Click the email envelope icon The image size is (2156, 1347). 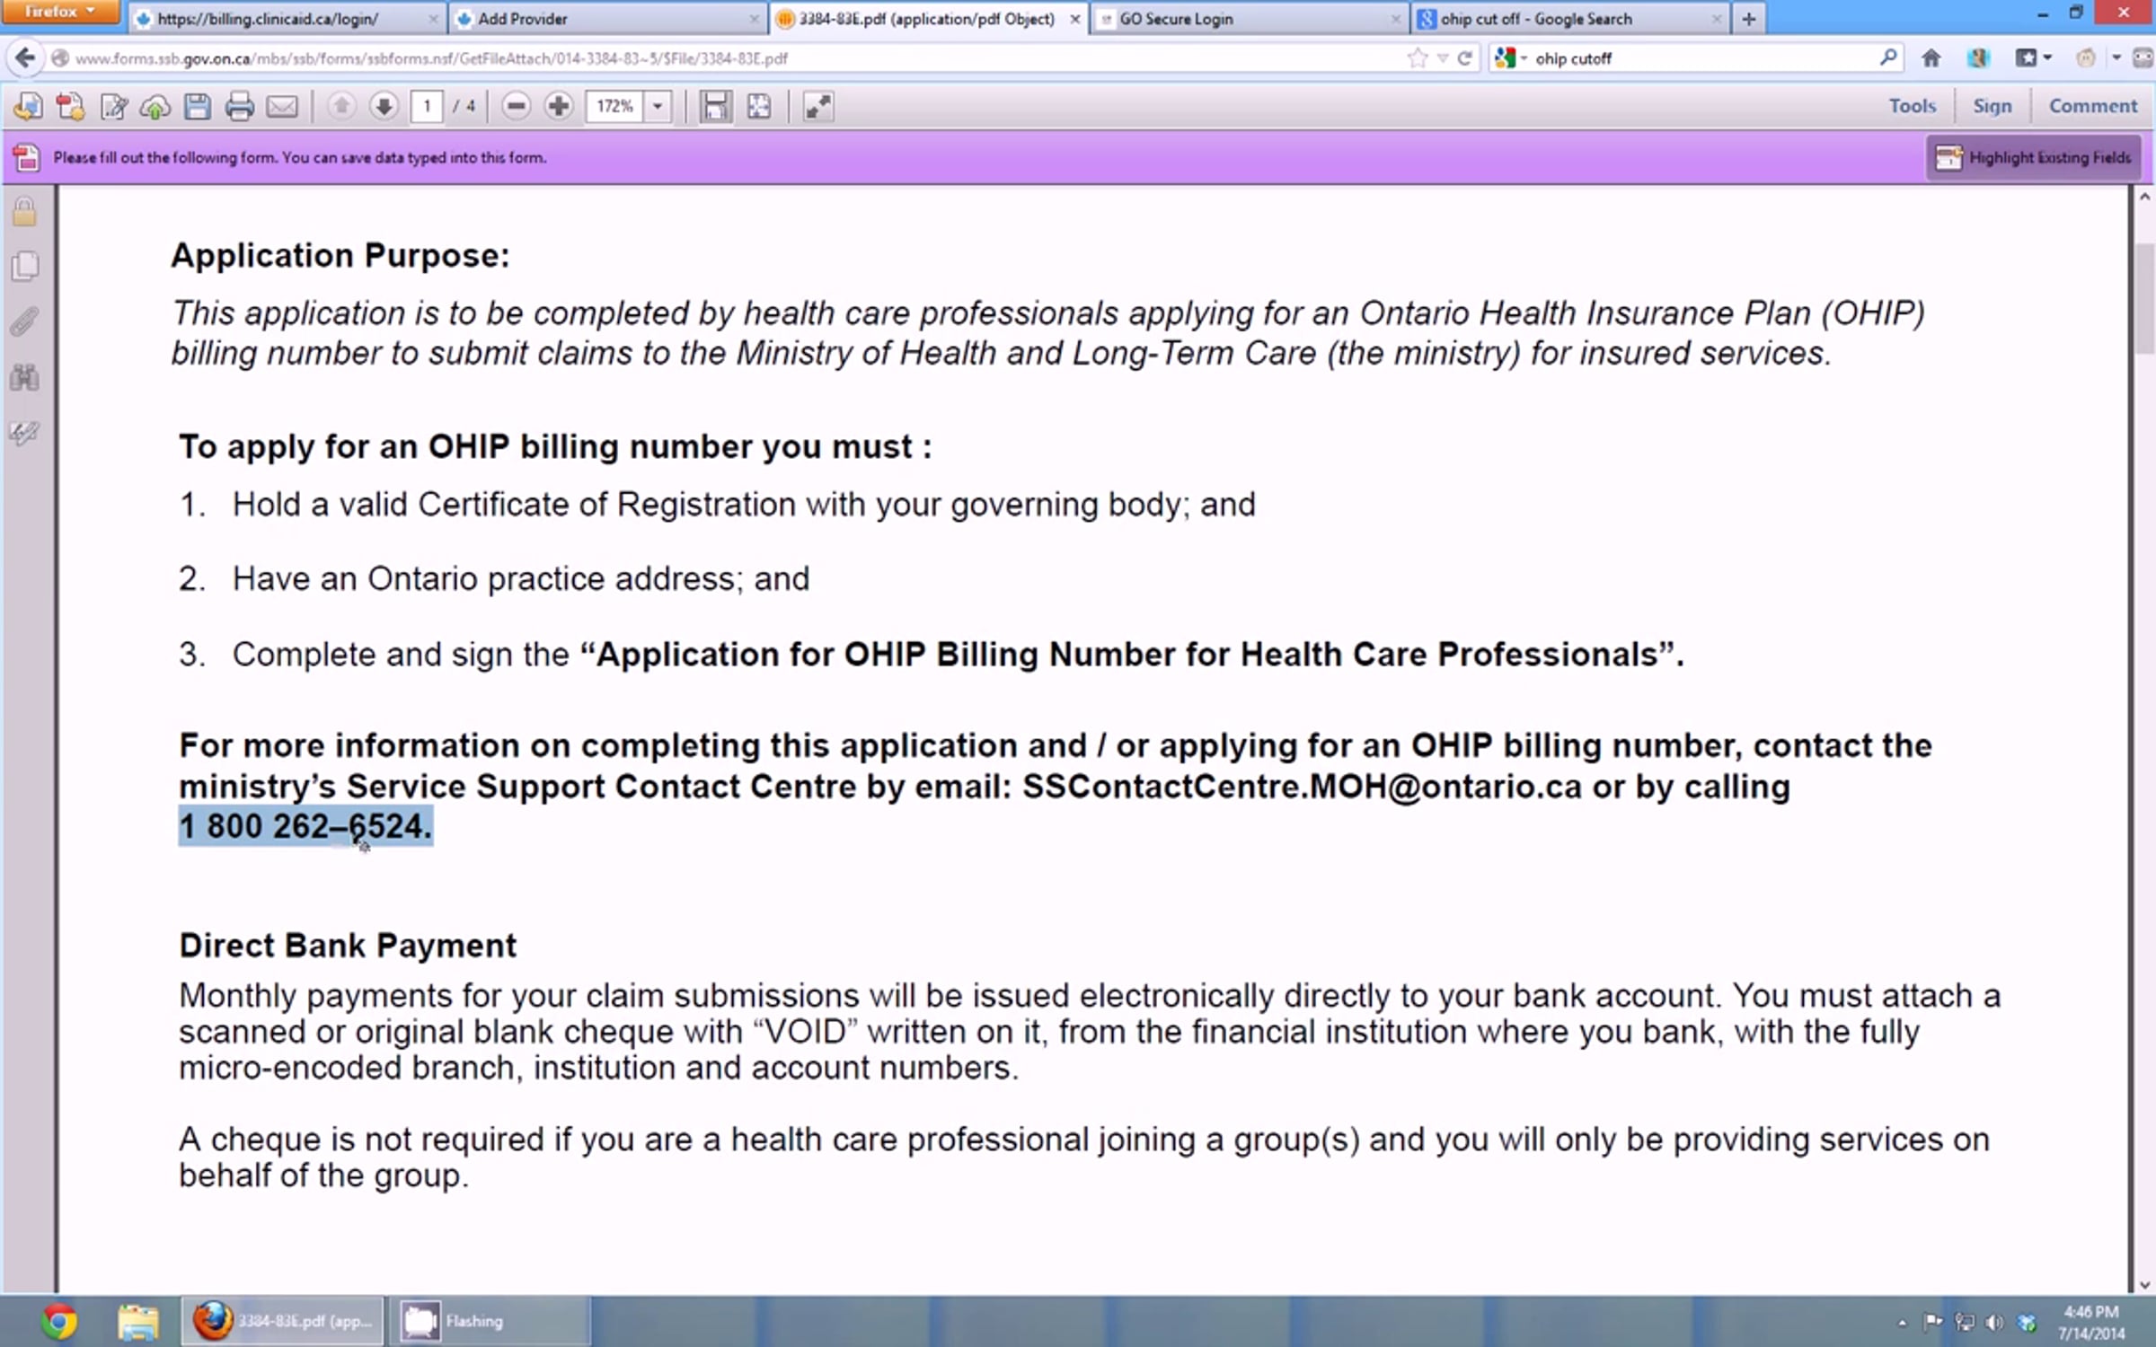click(x=282, y=107)
